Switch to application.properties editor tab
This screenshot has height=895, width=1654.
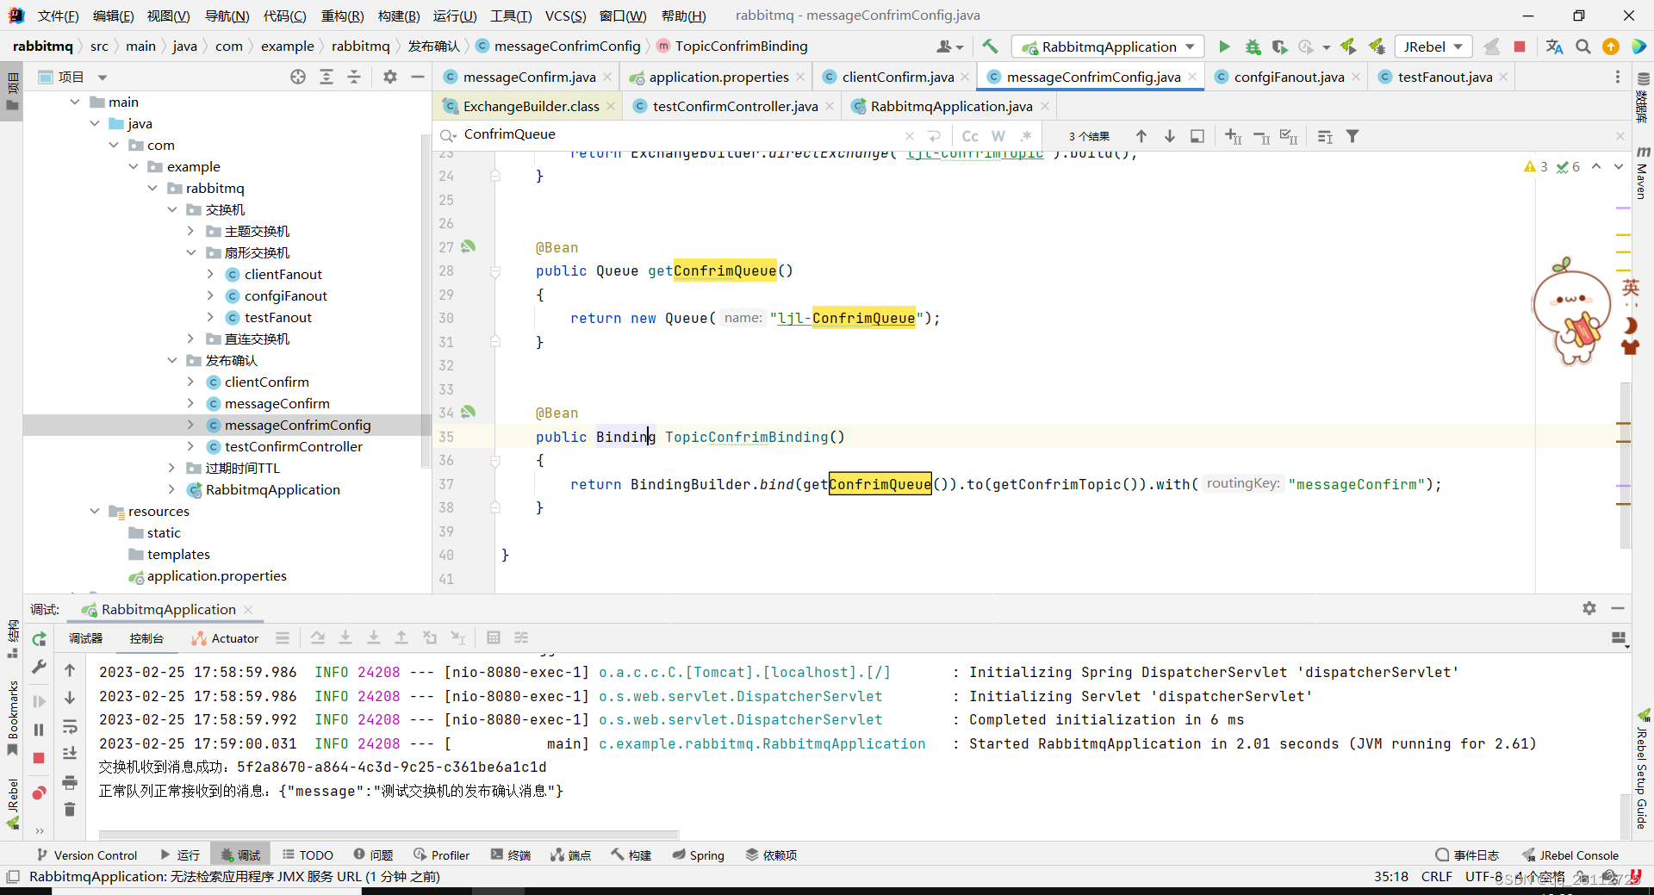[x=718, y=77]
